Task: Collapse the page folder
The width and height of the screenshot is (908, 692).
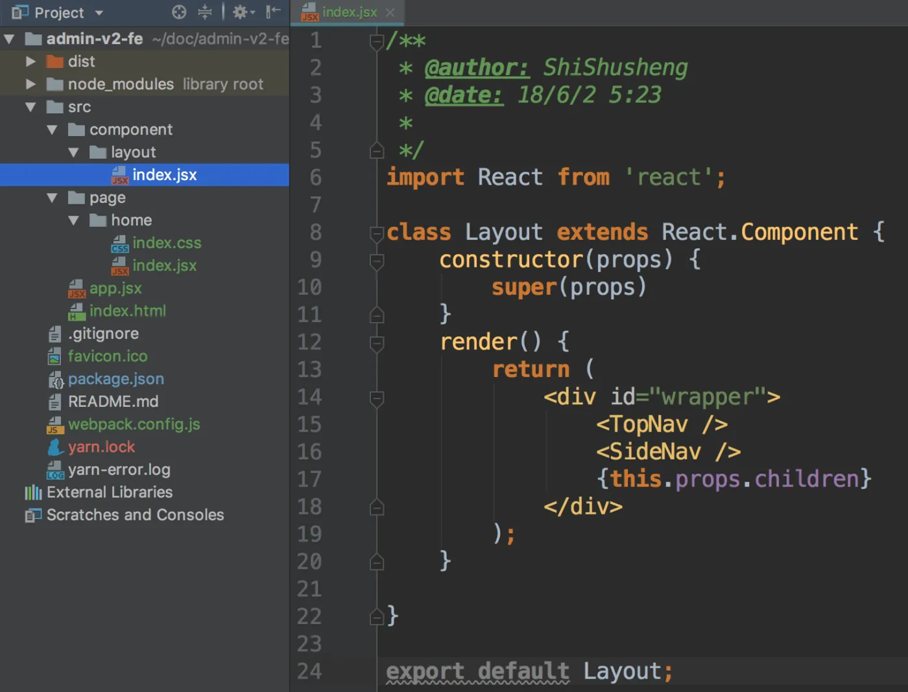Action: pos(52,198)
